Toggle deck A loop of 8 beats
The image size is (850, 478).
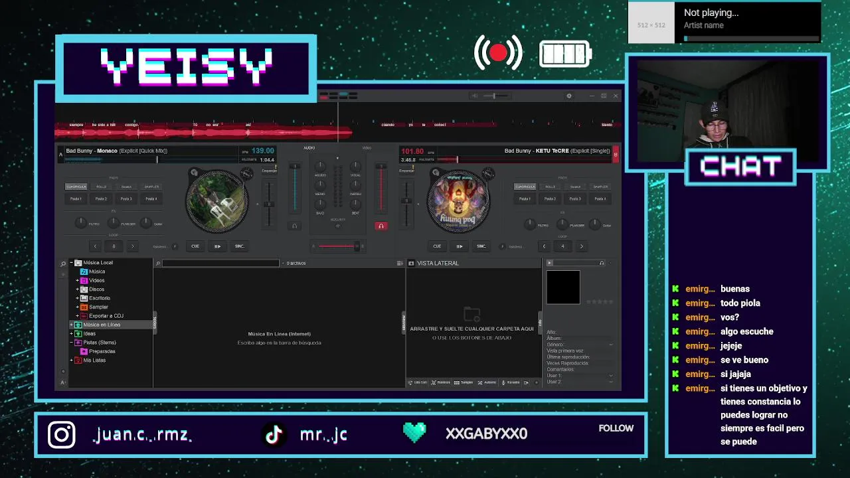pos(114,246)
